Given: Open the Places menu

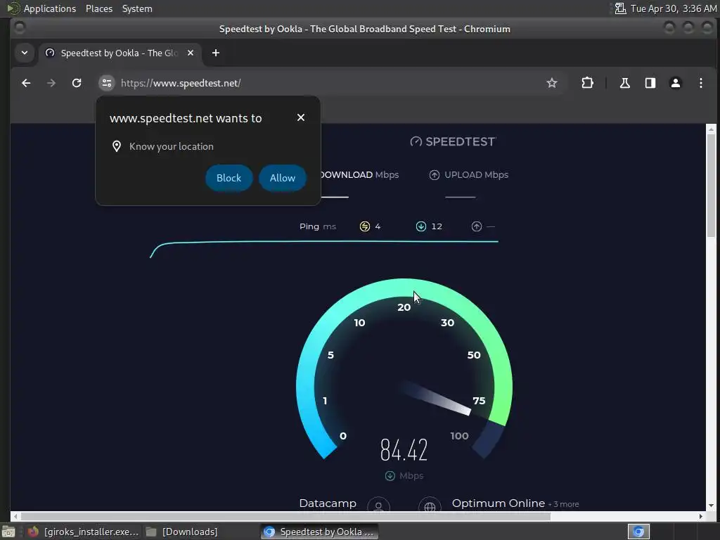Looking at the screenshot, I should 98,8.
